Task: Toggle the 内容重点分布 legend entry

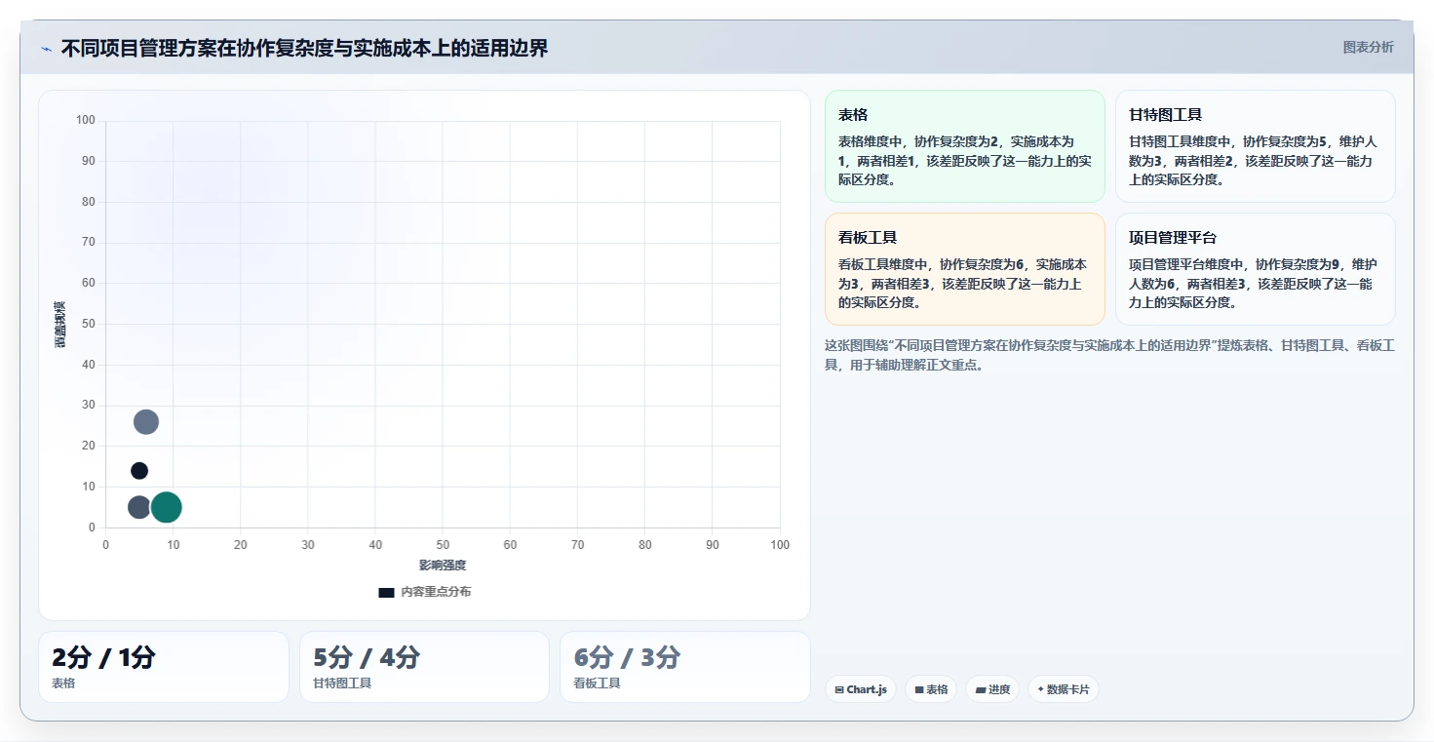Action: tap(425, 592)
